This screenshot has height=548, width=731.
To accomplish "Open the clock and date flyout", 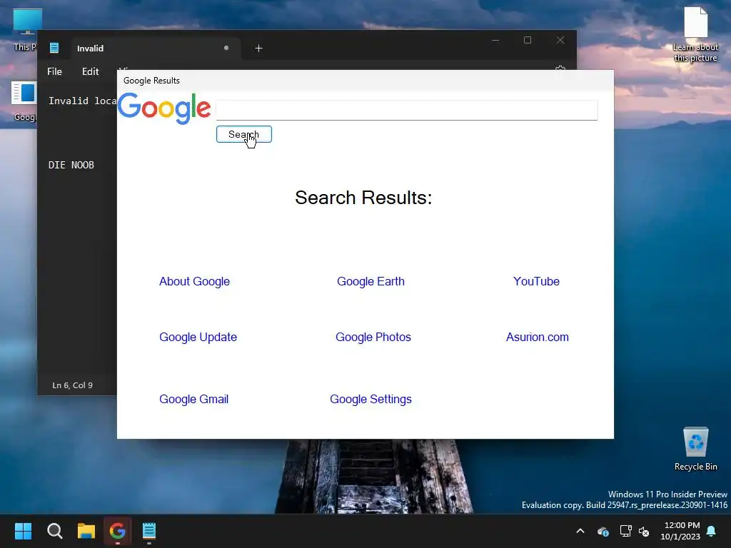I will tap(680, 531).
